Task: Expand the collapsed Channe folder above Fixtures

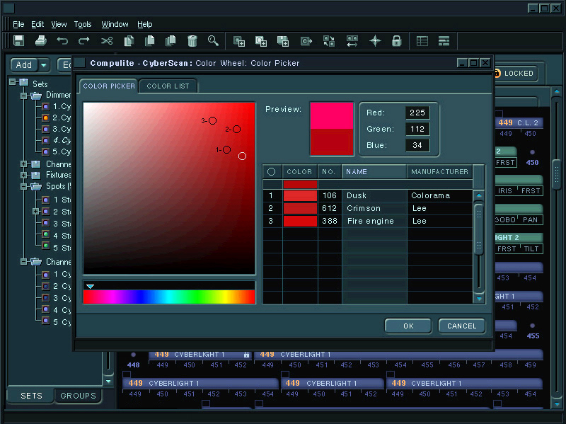Action: click(x=24, y=164)
